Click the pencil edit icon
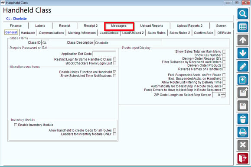 tap(243, 66)
